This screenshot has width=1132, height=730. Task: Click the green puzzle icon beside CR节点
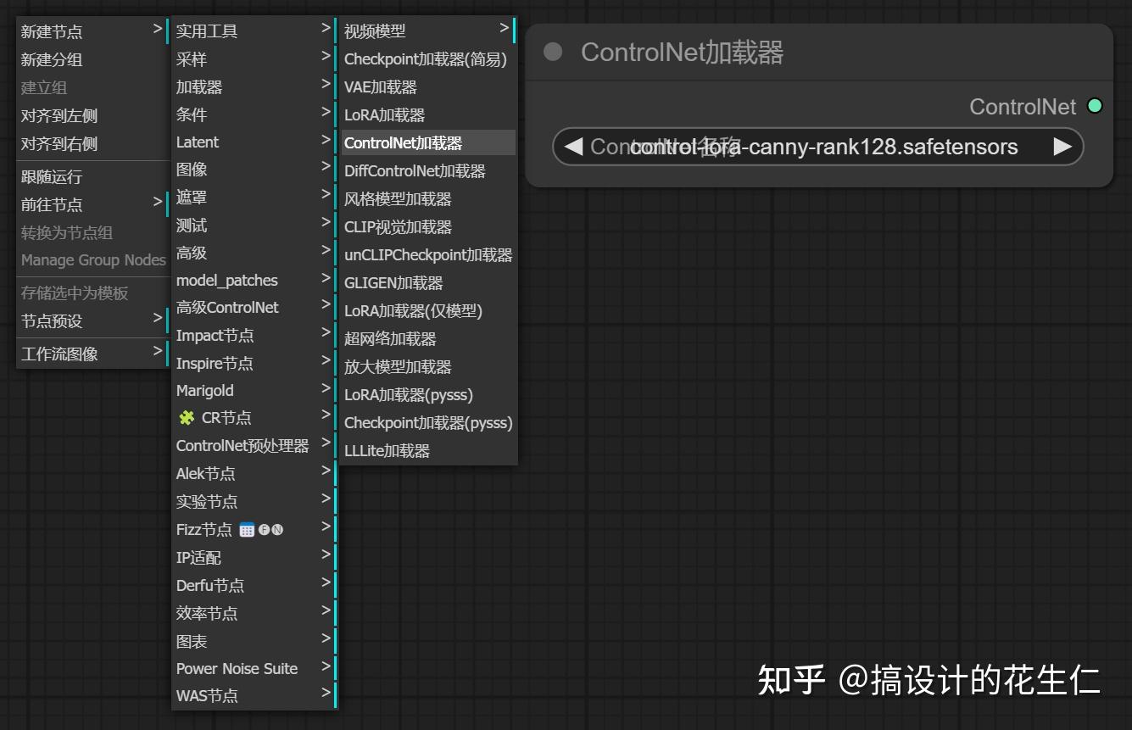(x=186, y=417)
